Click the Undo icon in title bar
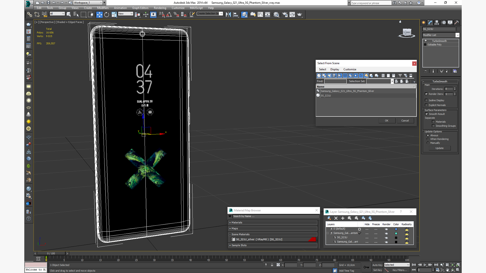Image resolution: width=486 pixels, height=273 pixels. (54, 3)
